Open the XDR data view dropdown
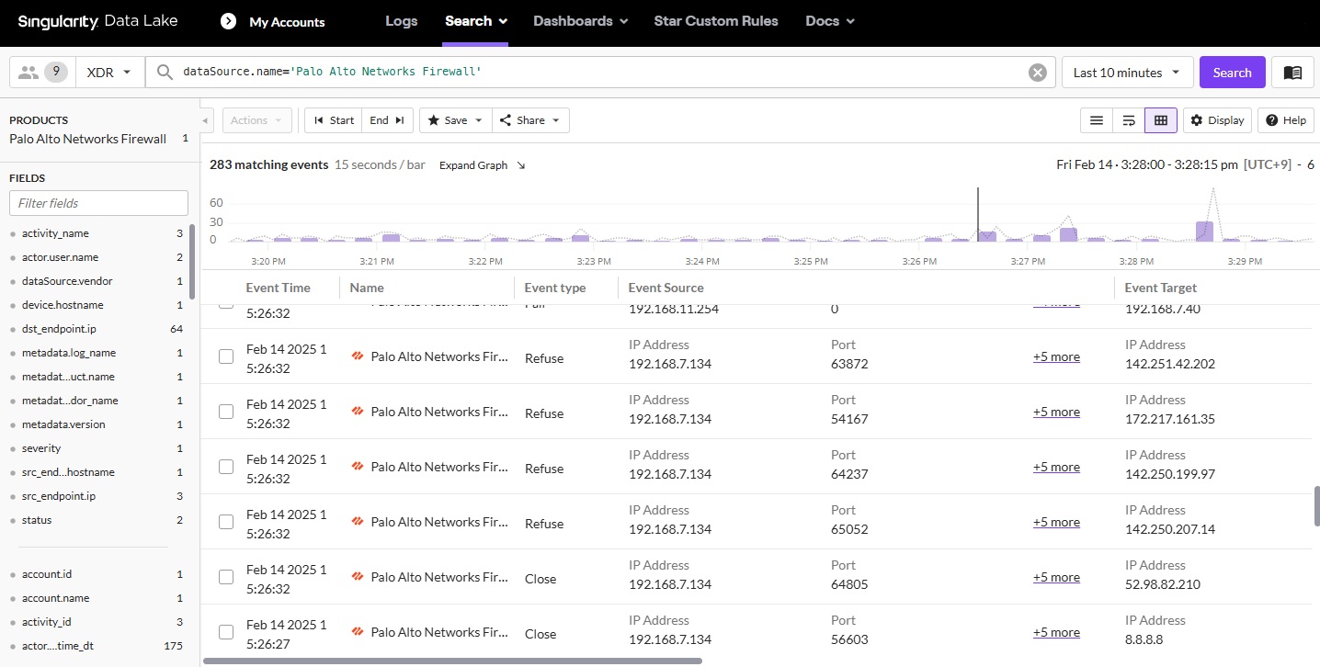The image size is (1320, 667). tap(109, 73)
